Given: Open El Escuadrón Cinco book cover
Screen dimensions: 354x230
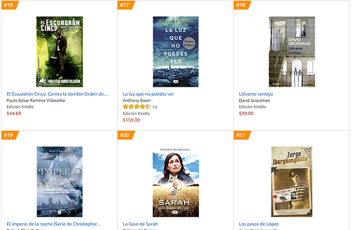Looking at the screenshot, I should (x=59, y=52).
